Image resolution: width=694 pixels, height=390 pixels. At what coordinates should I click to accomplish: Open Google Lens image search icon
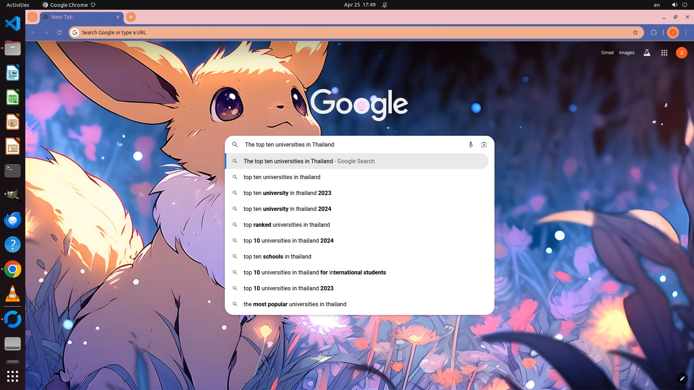pyautogui.click(x=484, y=144)
